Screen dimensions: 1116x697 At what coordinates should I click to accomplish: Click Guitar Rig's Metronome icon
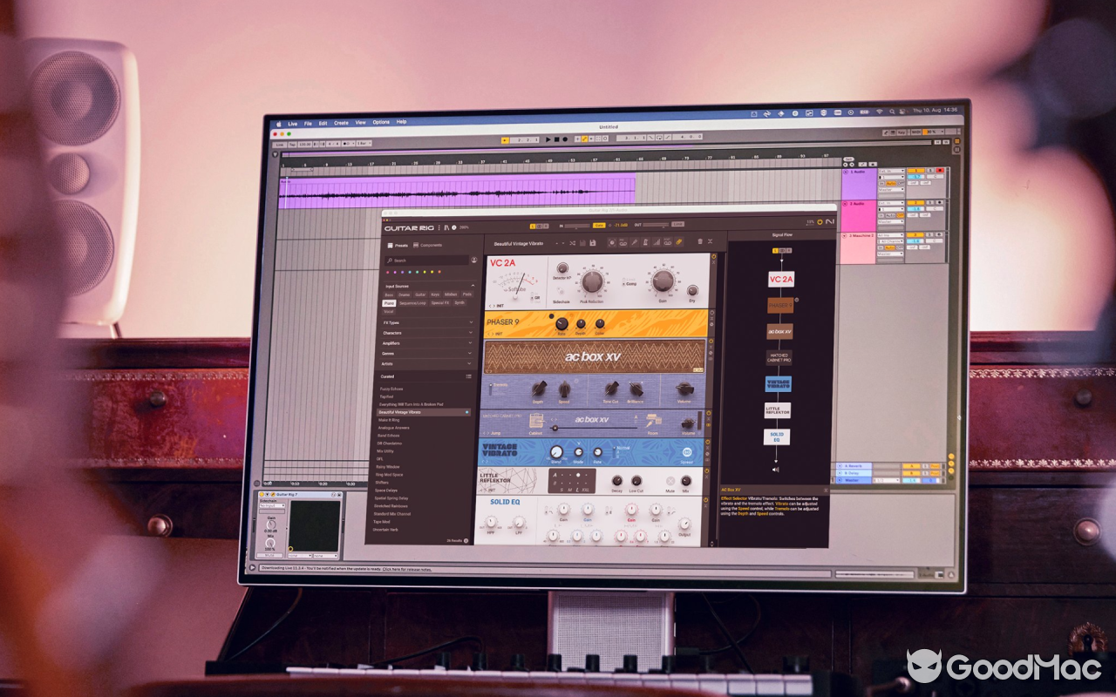pyautogui.click(x=645, y=241)
